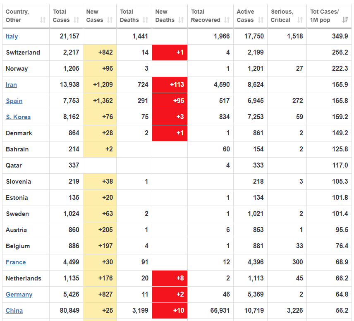Image resolution: width=354 pixels, height=321 pixels.
Task: Click Austria's new cases +205 cell
Action: pos(100,230)
